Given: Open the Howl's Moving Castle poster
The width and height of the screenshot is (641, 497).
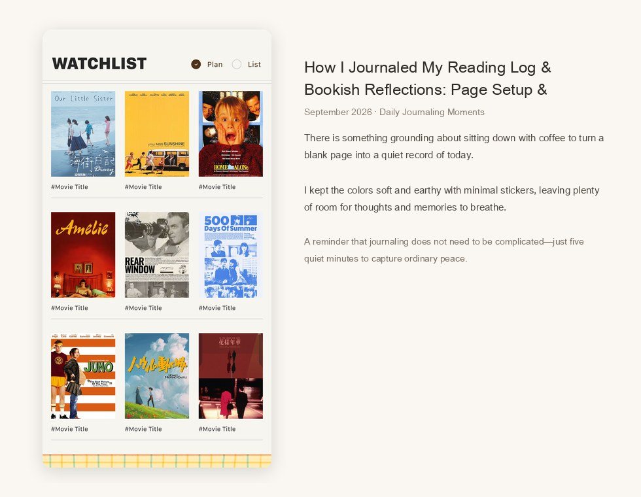Looking at the screenshot, I should click(x=157, y=375).
